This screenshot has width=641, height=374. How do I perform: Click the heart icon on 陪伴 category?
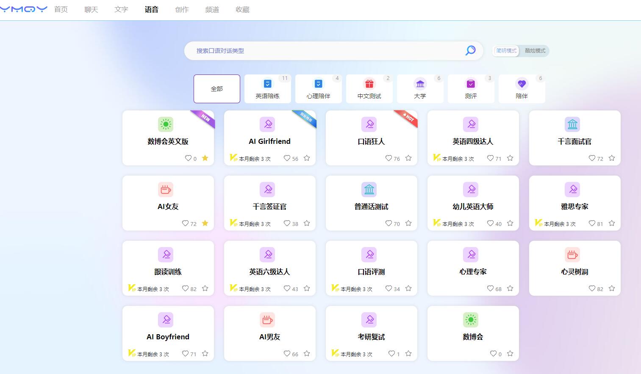522,83
